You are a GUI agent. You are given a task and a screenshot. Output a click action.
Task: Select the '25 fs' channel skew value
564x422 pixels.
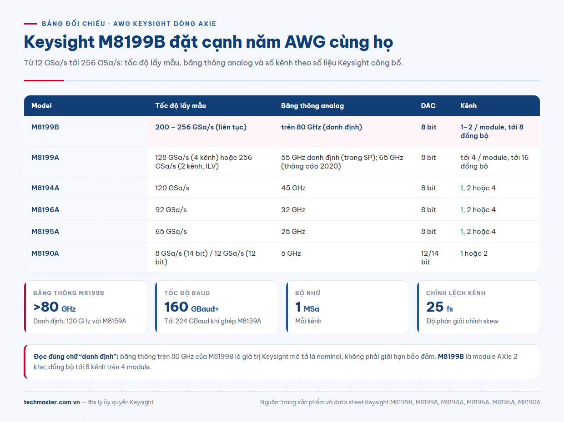click(439, 307)
